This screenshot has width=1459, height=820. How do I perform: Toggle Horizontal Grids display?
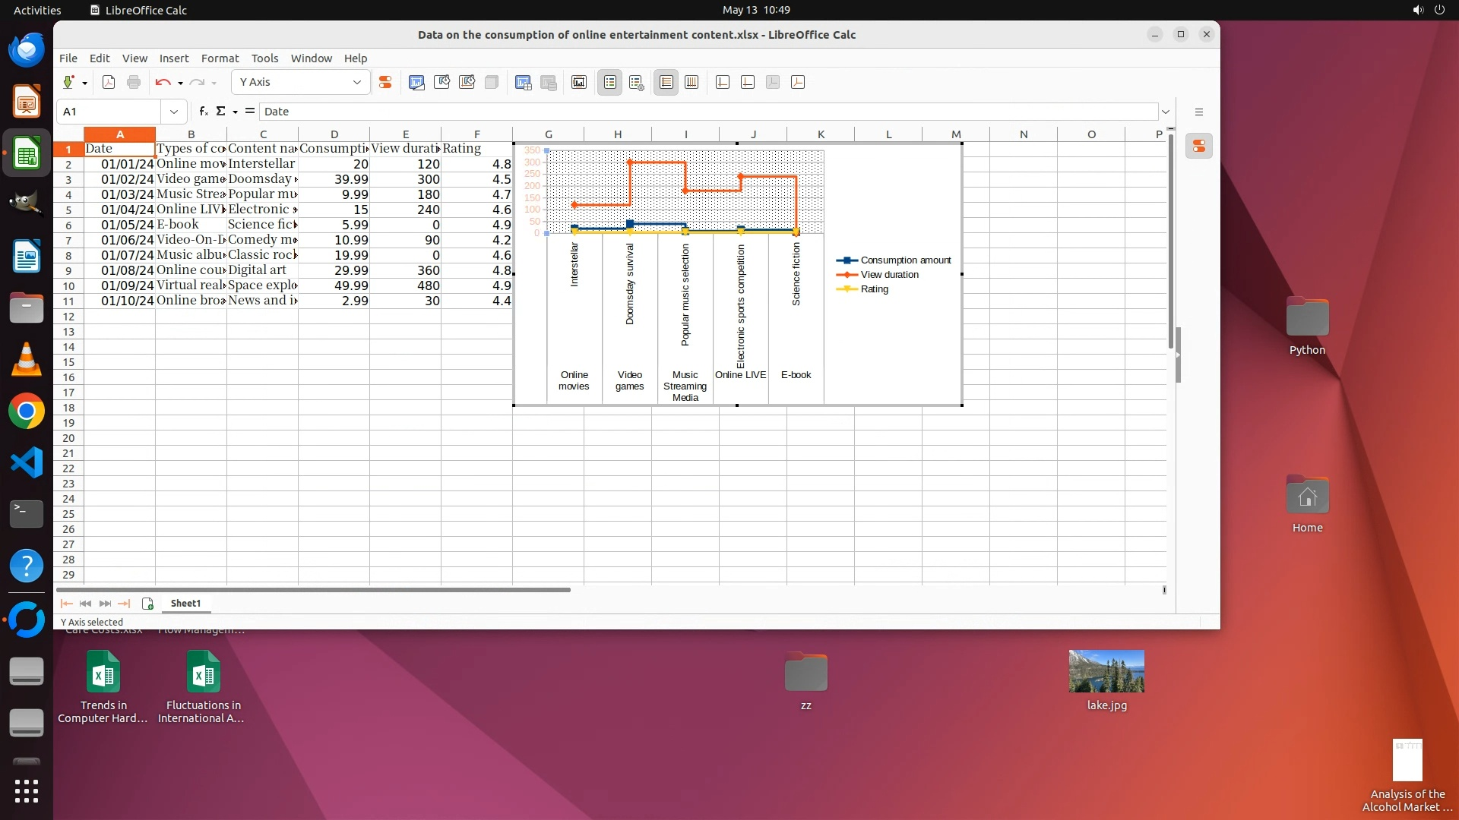pyautogui.click(x=666, y=83)
